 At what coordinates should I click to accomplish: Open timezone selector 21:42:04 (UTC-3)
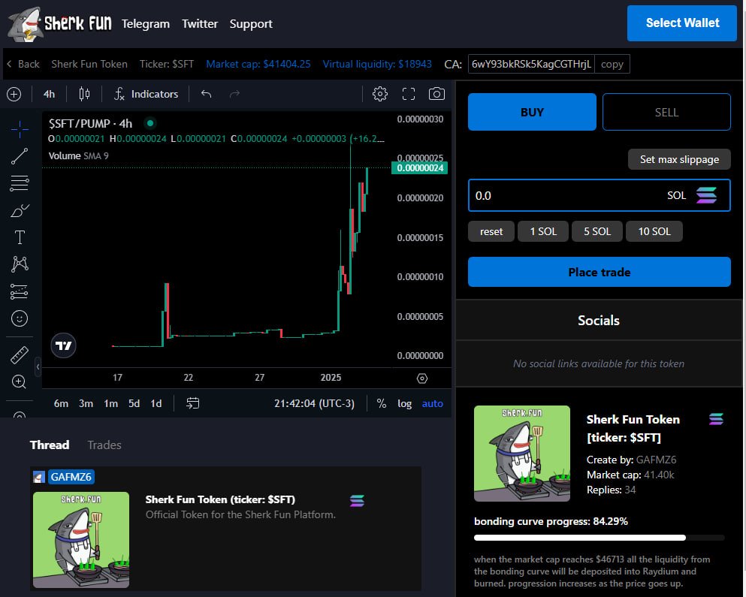[x=314, y=403]
